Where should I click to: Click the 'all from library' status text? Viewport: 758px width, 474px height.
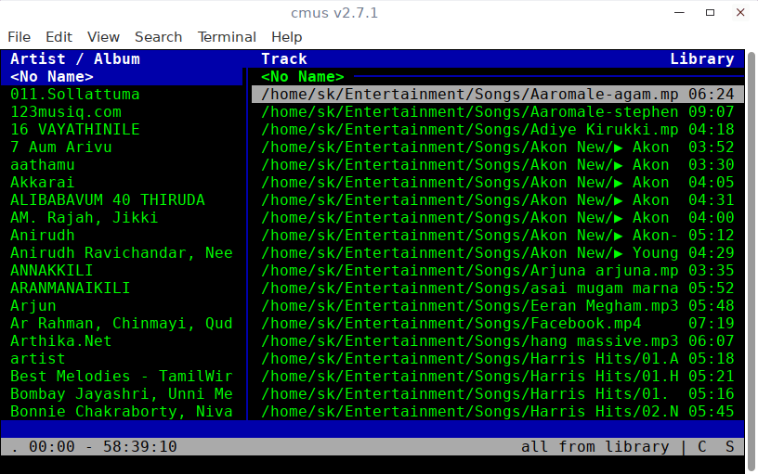[595, 446]
